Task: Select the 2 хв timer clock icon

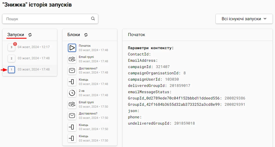Action: pyautogui.click(x=72, y=93)
